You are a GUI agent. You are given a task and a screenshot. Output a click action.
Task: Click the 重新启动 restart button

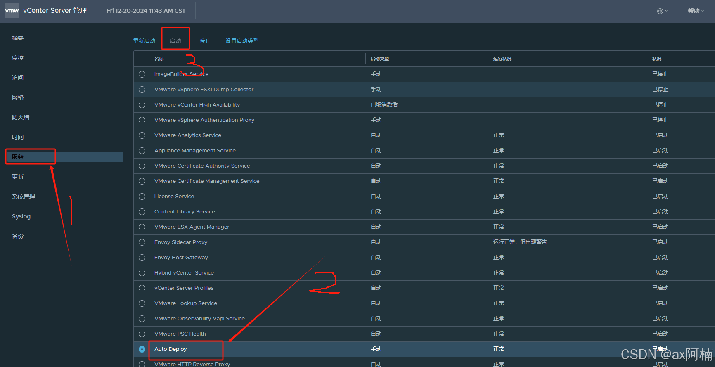144,41
